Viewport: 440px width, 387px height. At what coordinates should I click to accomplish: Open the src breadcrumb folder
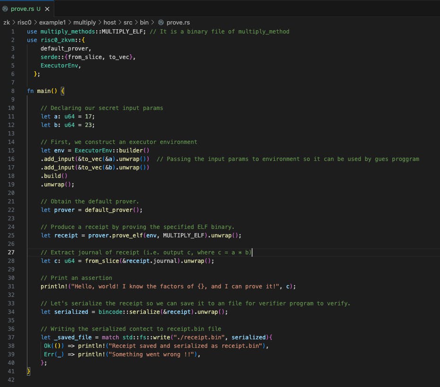[x=127, y=23]
